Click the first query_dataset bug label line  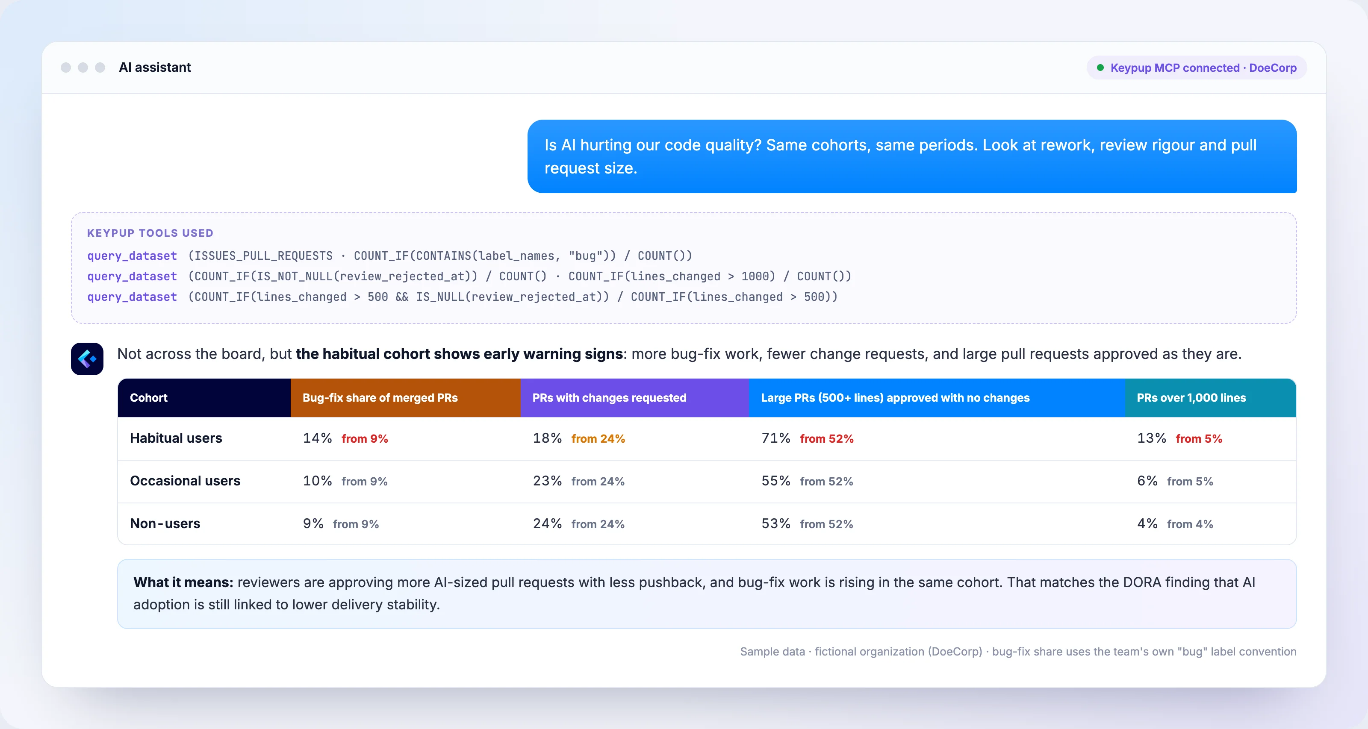click(x=390, y=256)
